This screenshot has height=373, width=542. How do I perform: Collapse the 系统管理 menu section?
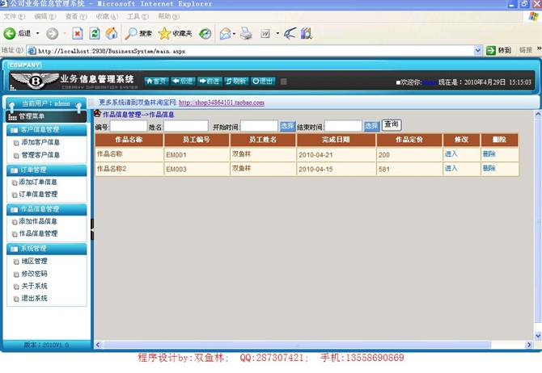[x=47, y=249]
